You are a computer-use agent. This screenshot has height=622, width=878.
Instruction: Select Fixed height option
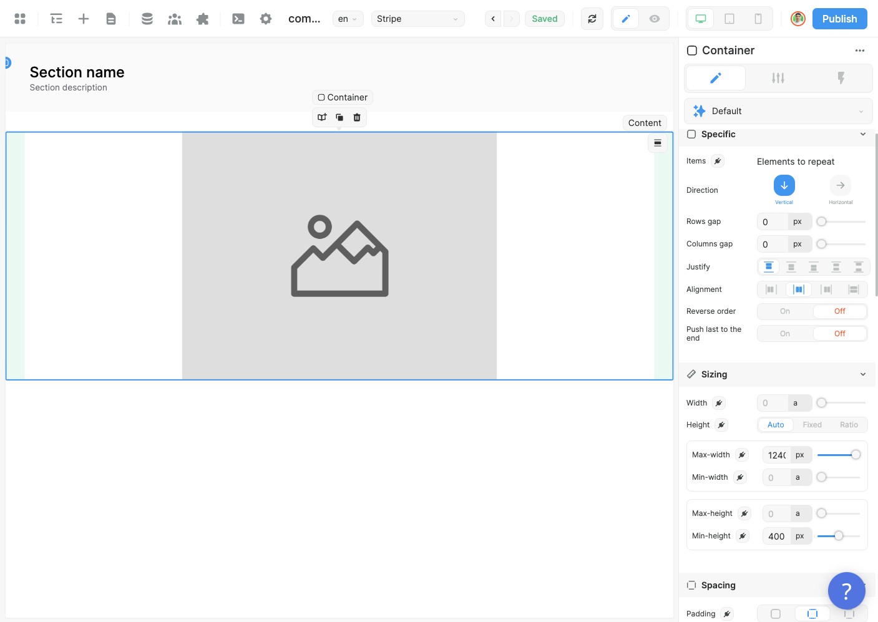pyautogui.click(x=812, y=425)
